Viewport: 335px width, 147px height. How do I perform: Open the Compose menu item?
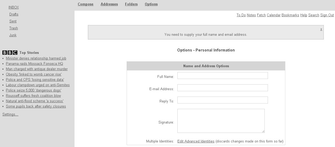pyautogui.click(x=85, y=4)
